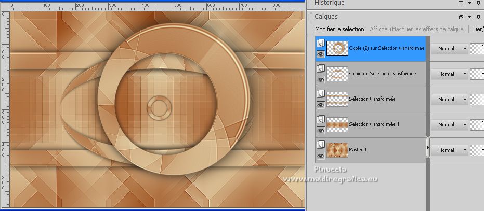This screenshot has width=484, height=211.
Task: Select layer name Copie (2) sur Sélection transformée
Action: pos(387,48)
